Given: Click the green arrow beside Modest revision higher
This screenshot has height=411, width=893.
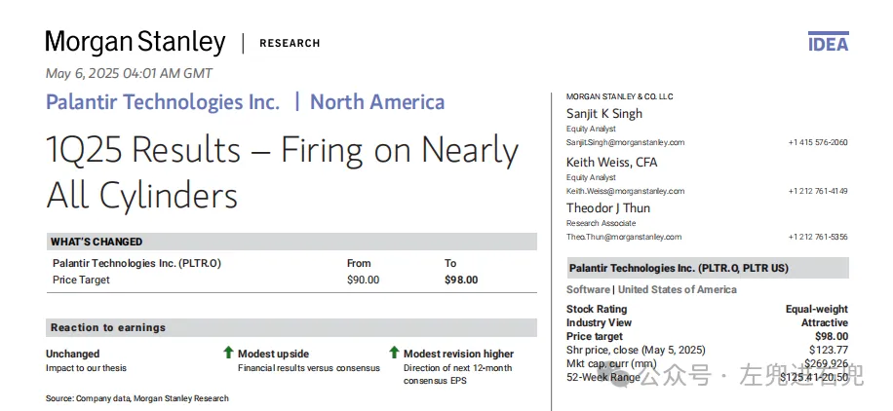Looking at the screenshot, I should 394,353.
